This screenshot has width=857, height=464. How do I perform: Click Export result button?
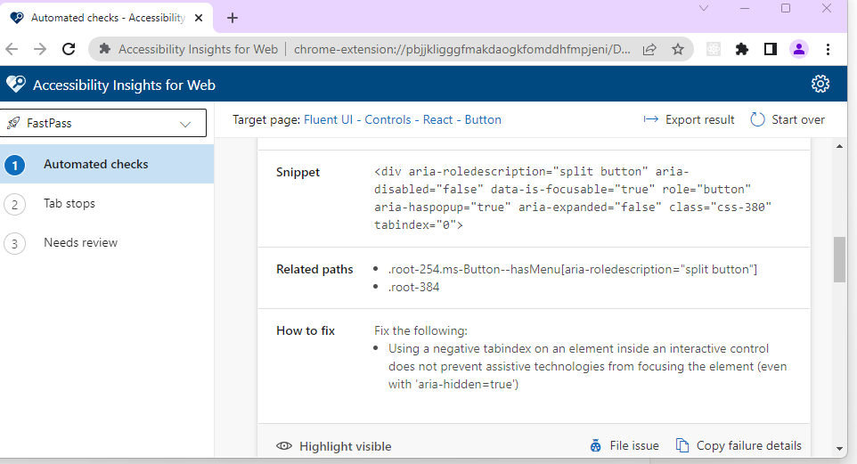click(689, 119)
